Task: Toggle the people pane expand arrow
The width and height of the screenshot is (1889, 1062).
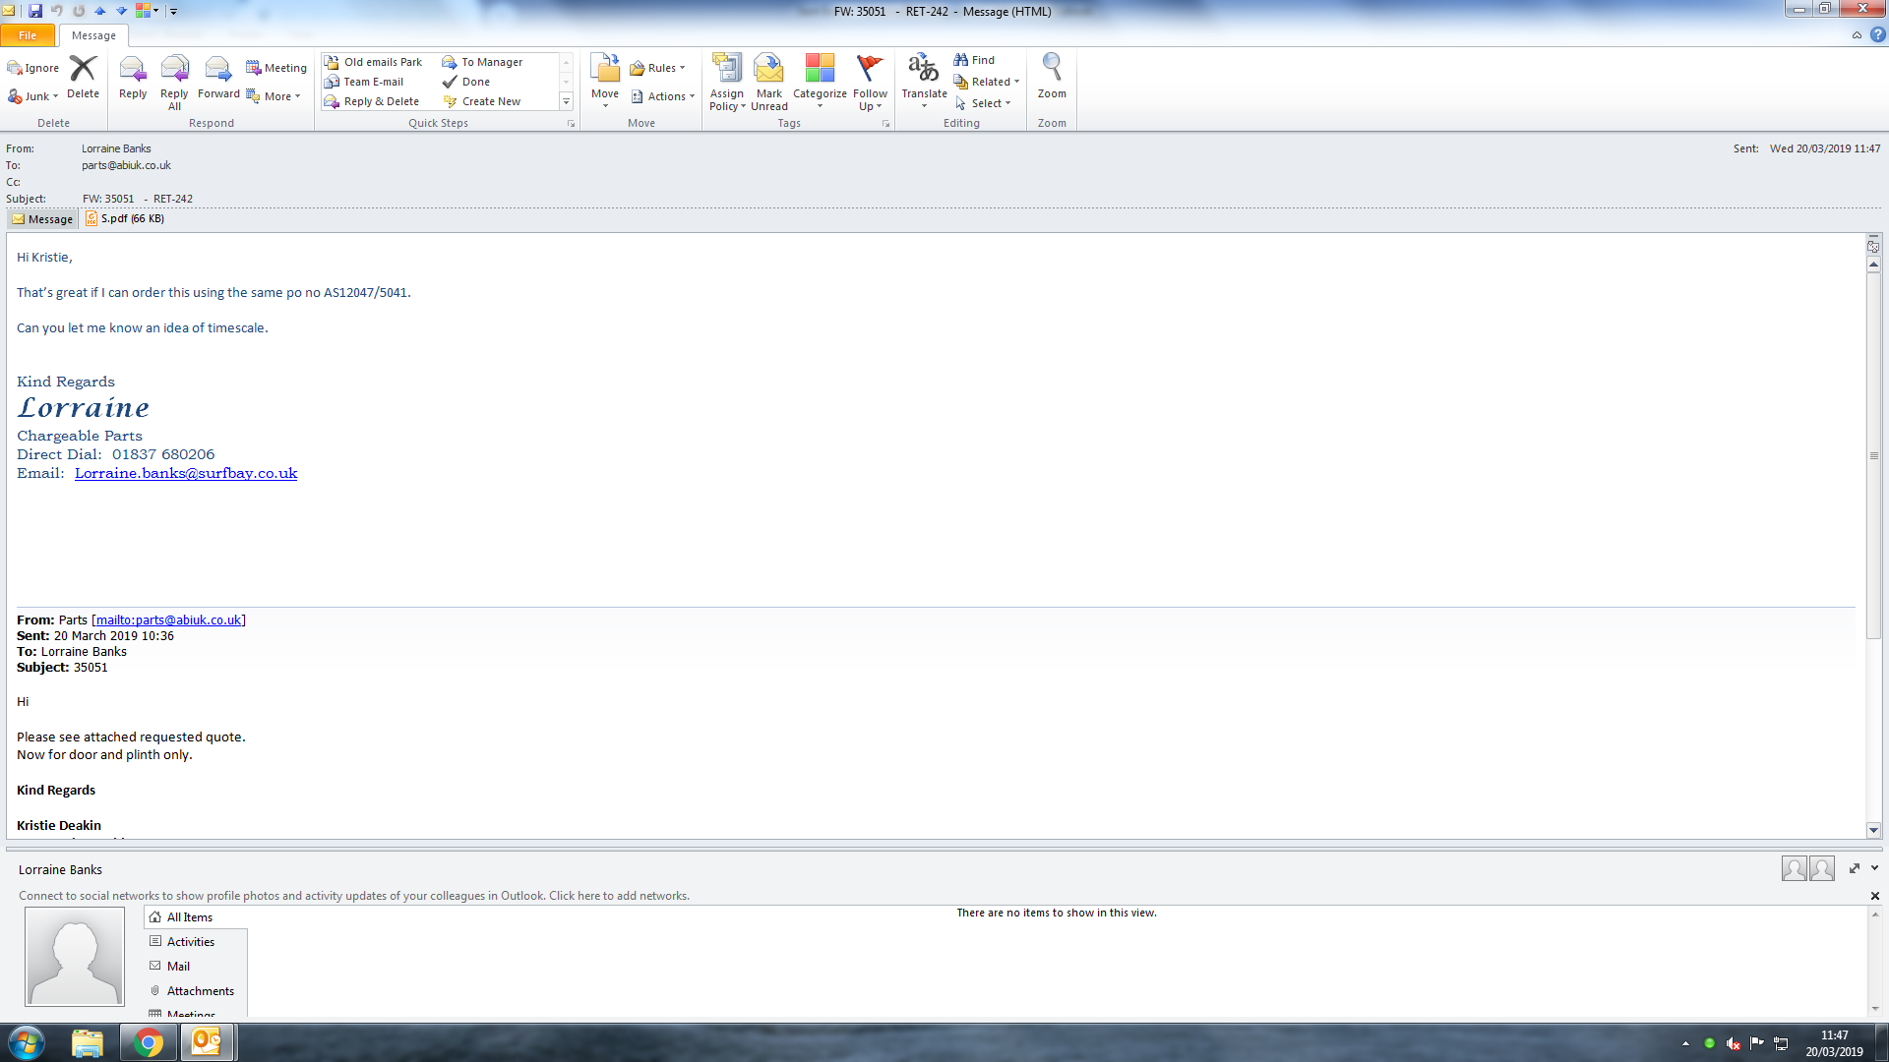Action: (x=1855, y=868)
